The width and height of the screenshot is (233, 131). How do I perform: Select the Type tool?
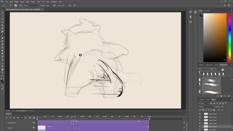click(2, 60)
